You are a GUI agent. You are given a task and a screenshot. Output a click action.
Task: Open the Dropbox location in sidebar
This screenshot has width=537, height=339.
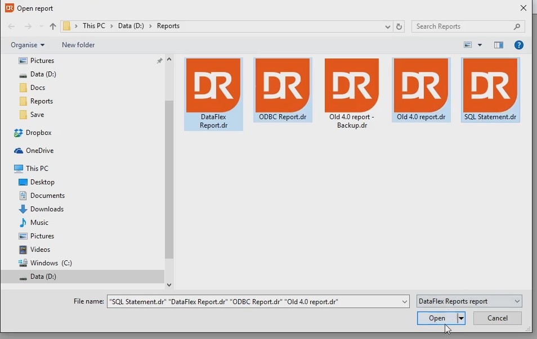coord(38,133)
